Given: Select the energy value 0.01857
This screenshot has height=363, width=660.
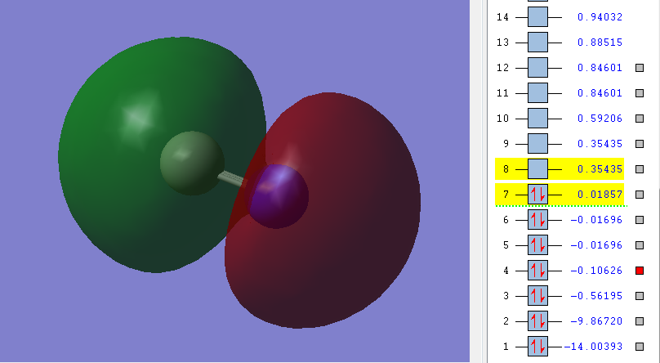Looking at the screenshot, I should tap(600, 195).
